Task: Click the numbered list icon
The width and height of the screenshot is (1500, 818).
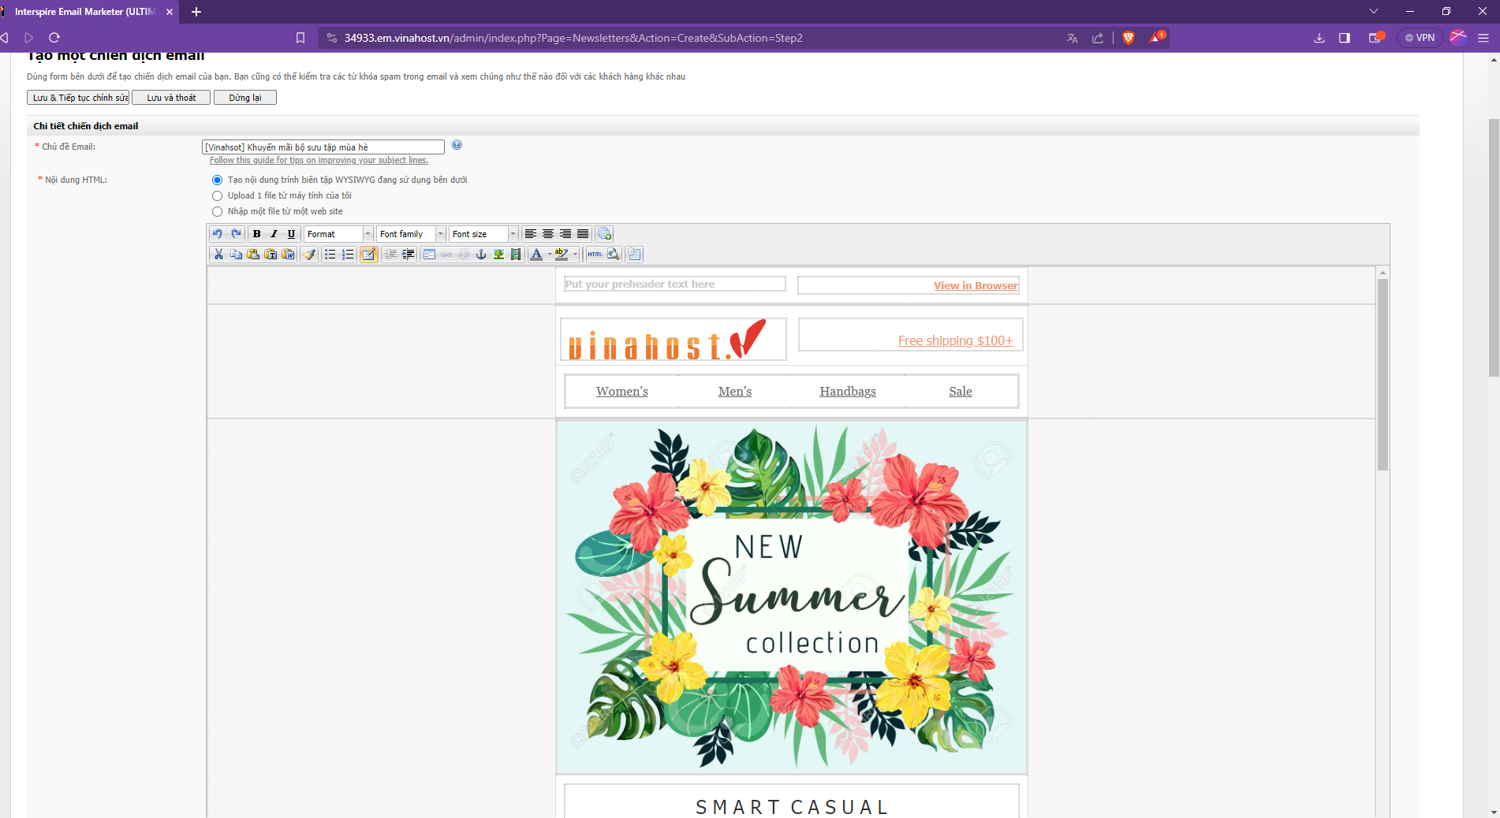Action: pos(348,255)
